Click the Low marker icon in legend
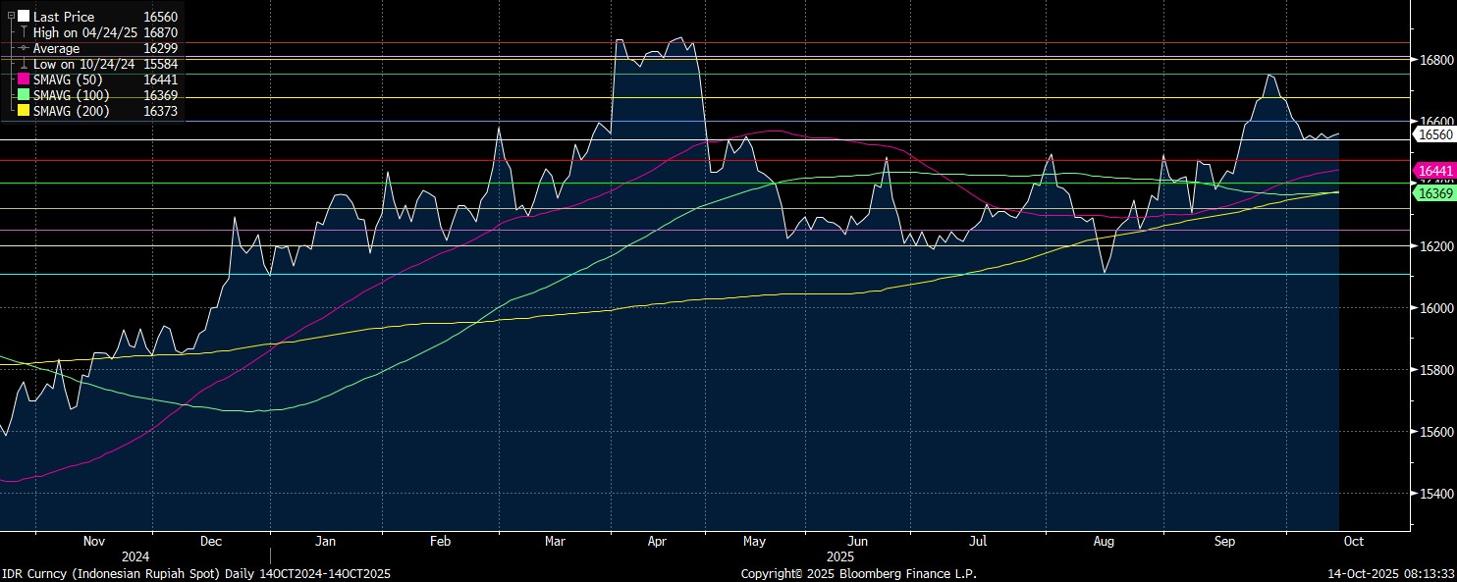 pyautogui.click(x=24, y=64)
